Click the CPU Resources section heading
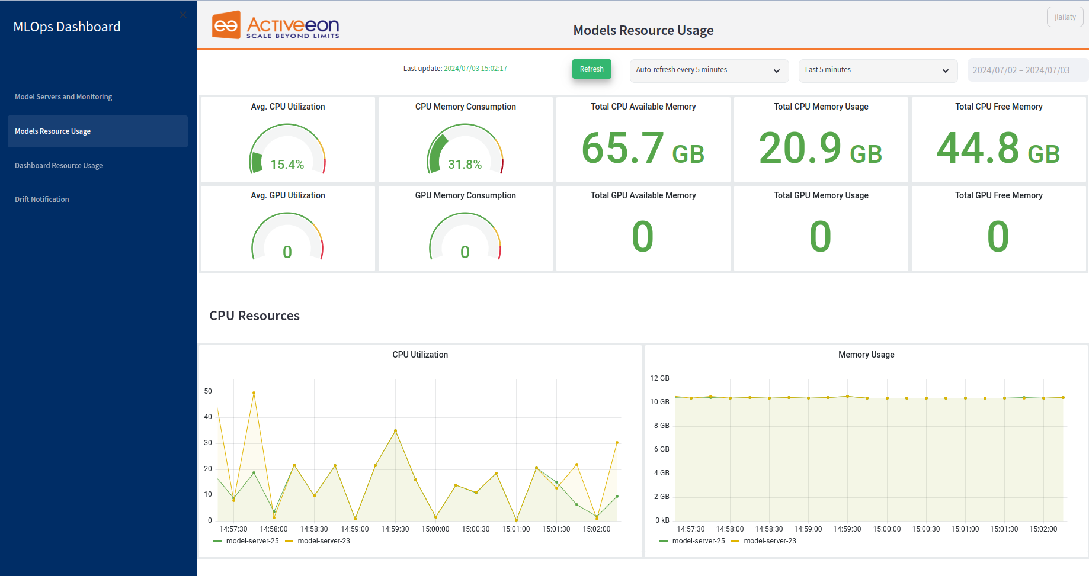Image resolution: width=1089 pixels, height=576 pixels. tap(255, 316)
